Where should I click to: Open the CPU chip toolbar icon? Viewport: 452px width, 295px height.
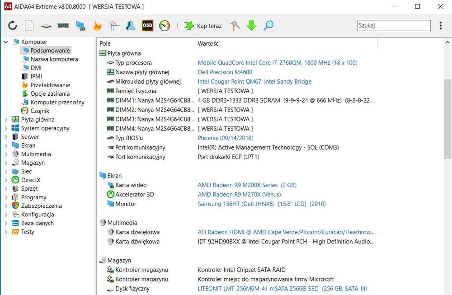[x=46, y=26]
